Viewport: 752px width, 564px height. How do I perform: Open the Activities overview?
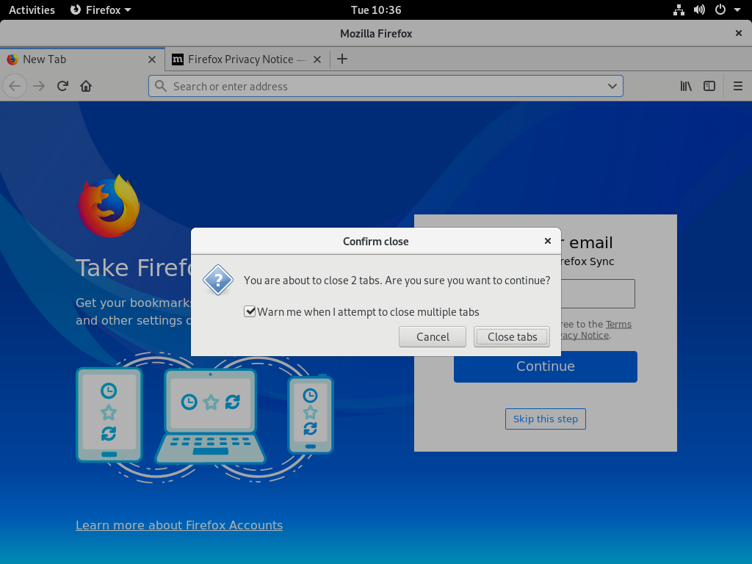tap(32, 10)
